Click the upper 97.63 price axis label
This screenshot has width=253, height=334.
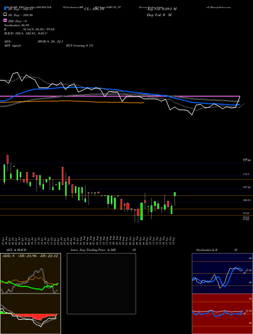pyautogui.click(x=246, y=213)
